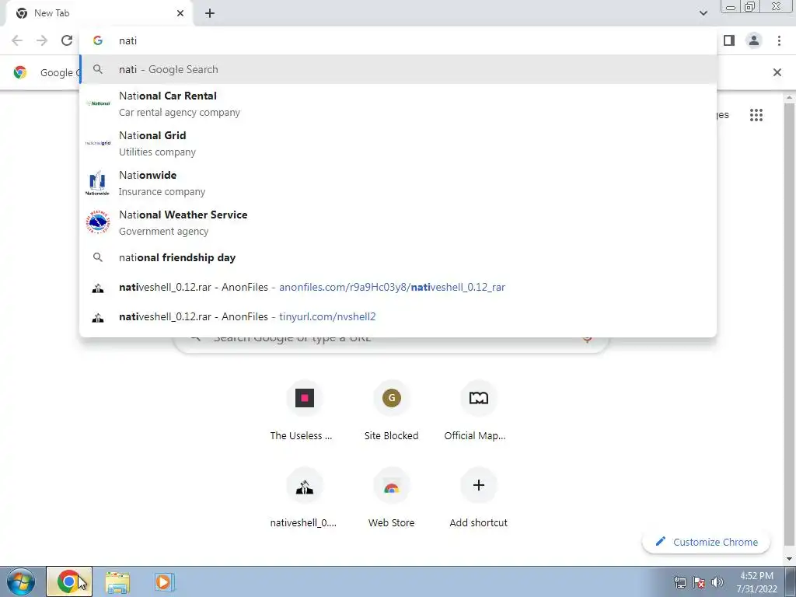Image resolution: width=796 pixels, height=597 pixels.
Task: Click the Google logo in the address bar
Action: click(x=98, y=40)
